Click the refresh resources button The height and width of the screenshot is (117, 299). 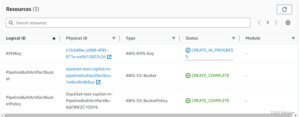pyautogui.click(x=284, y=10)
